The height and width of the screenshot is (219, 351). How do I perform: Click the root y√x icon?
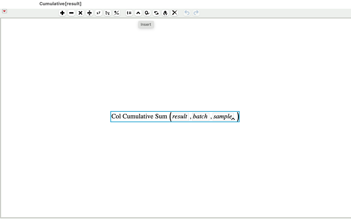[108, 13]
